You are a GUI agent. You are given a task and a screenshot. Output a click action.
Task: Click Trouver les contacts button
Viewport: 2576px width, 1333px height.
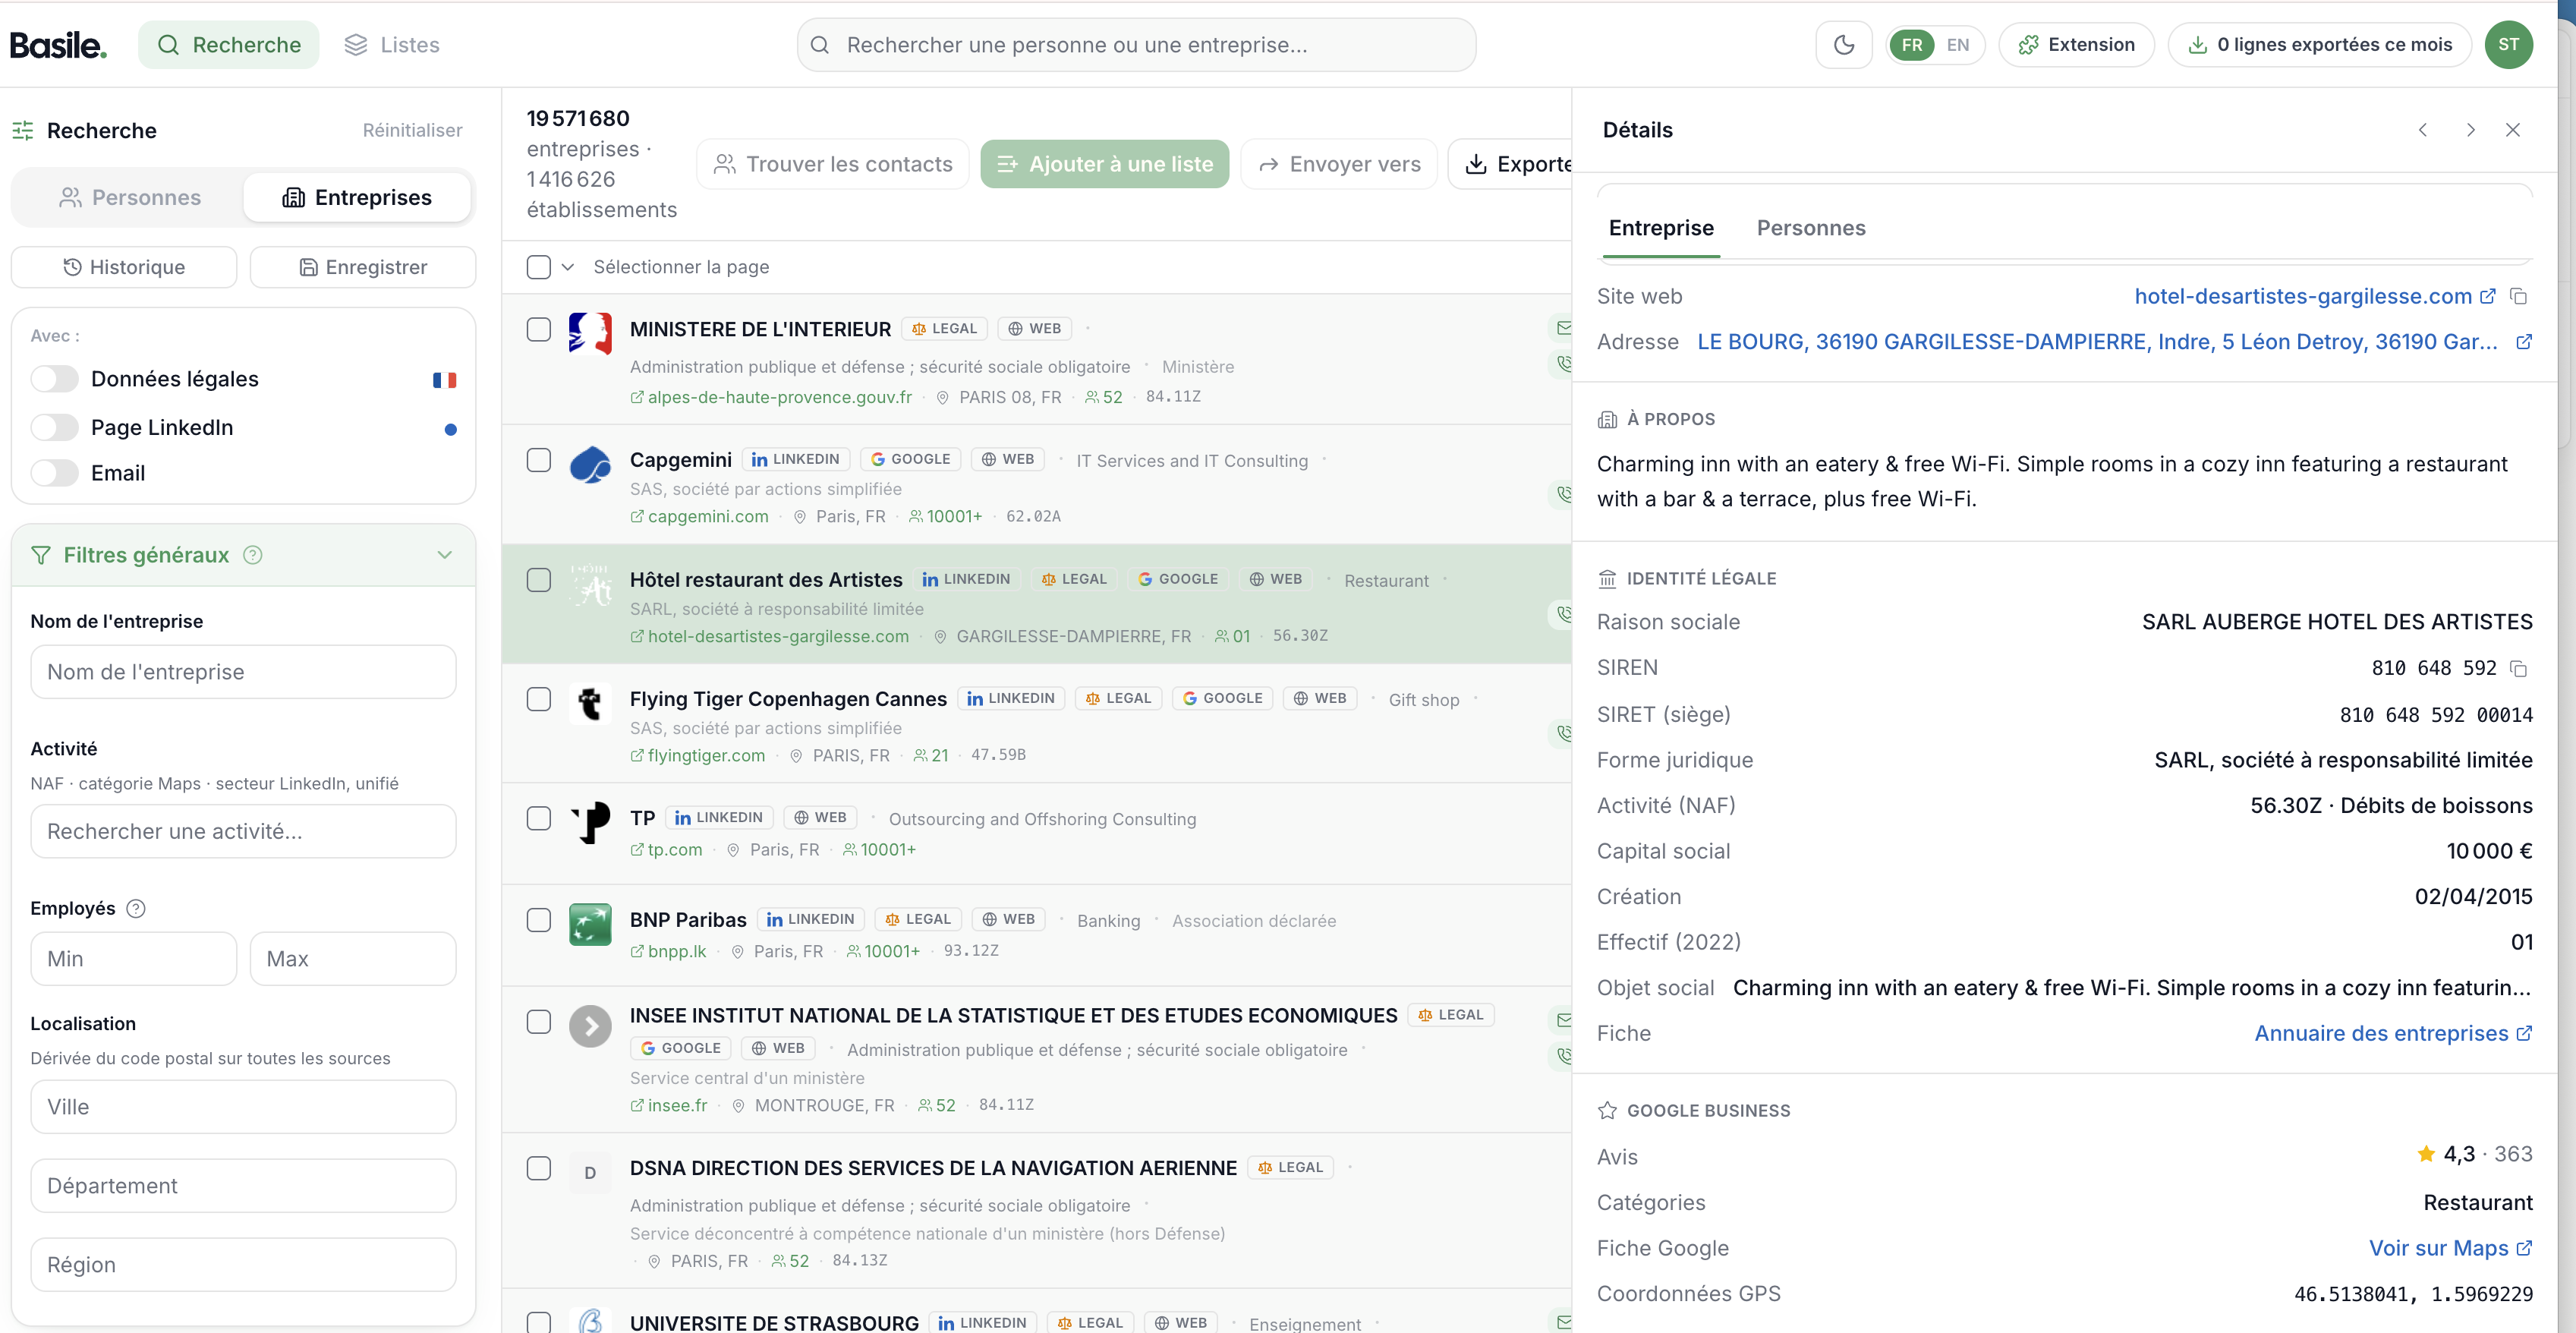833,164
